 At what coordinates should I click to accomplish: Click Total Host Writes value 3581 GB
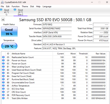click(x=101, y=28)
